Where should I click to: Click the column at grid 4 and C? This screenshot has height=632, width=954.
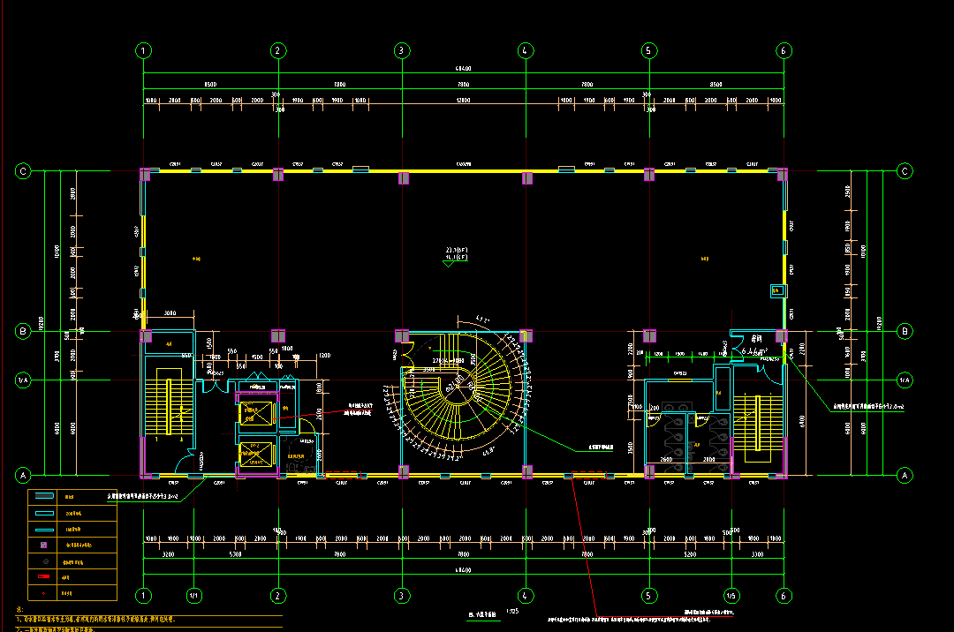(x=527, y=177)
